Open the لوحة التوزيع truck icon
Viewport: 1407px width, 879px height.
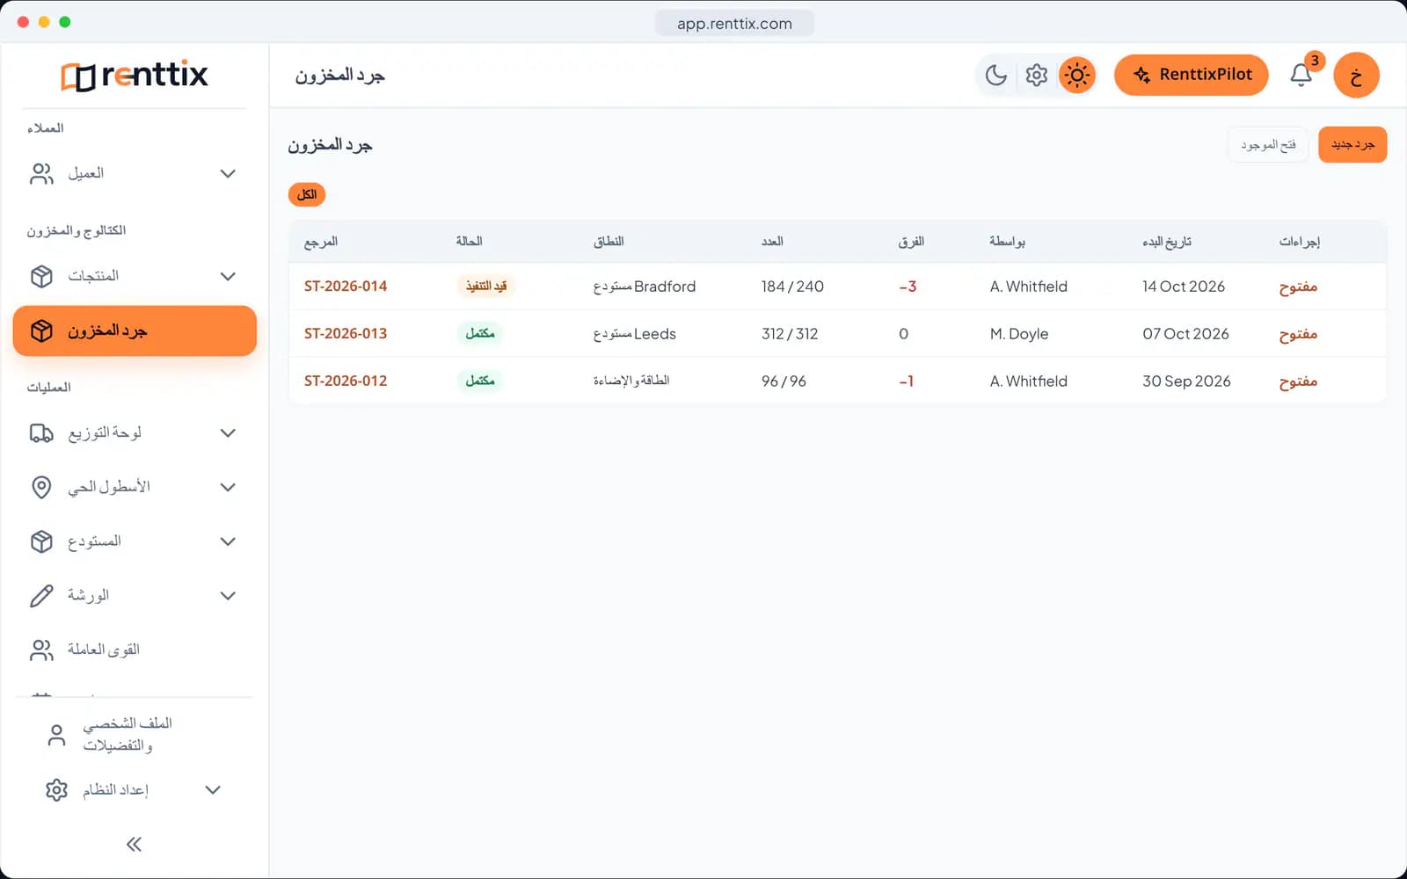(41, 432)
